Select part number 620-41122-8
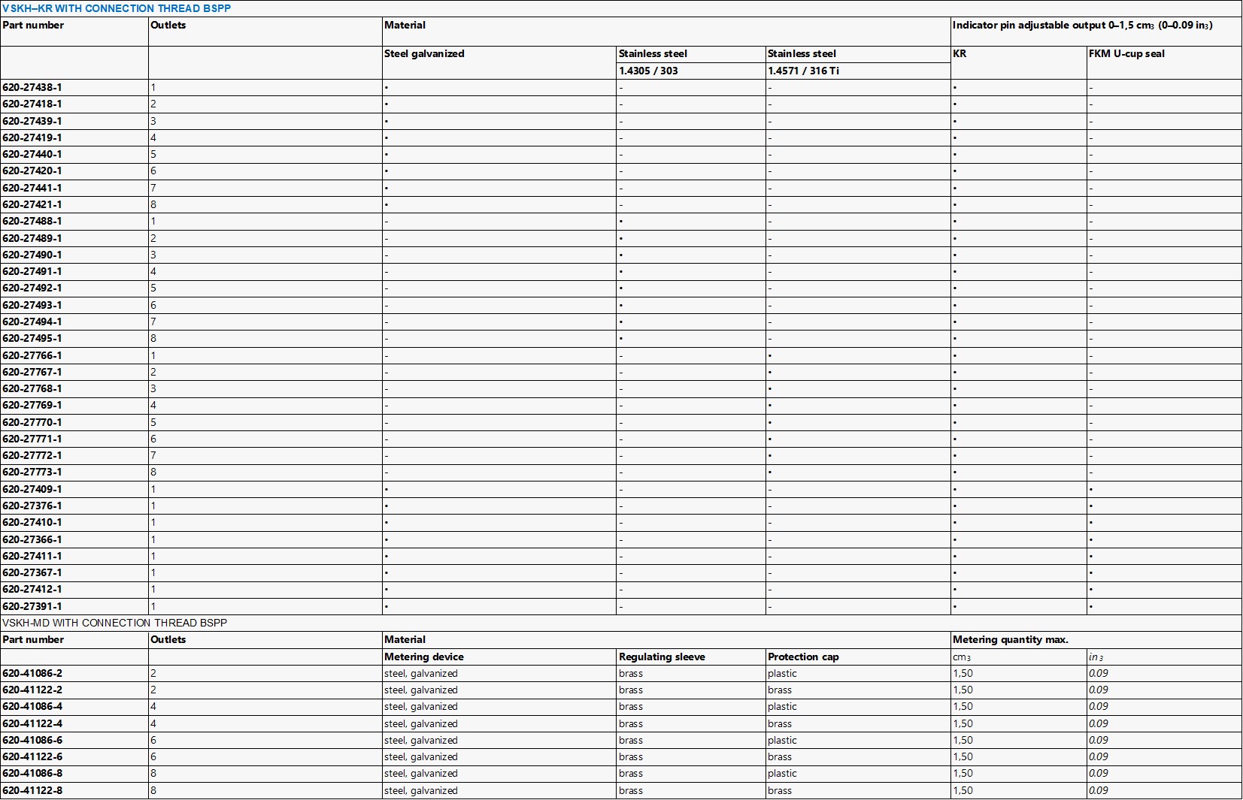The height and width of the screenshot is (800, 1243). tap(32, 790)
